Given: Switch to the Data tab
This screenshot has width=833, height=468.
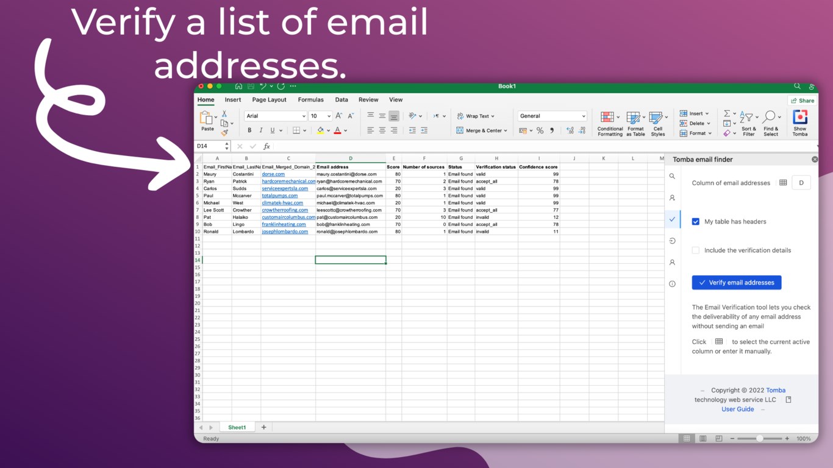Looking at the screenshot, I should pos(341,100).
